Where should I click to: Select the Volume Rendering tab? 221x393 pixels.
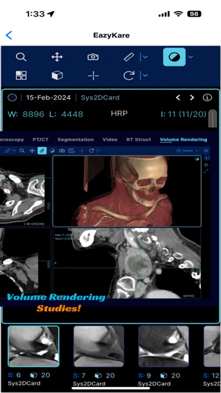click(x=184, y=140)
